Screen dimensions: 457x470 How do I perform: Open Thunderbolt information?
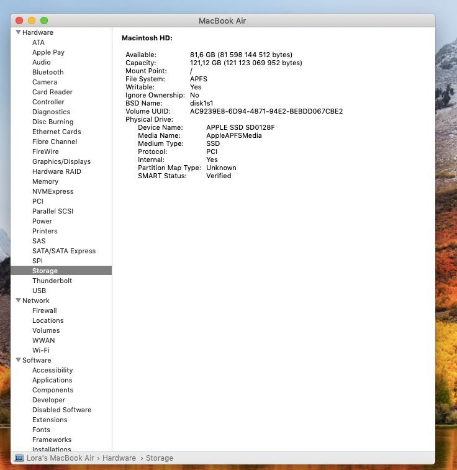coord(52,281)
